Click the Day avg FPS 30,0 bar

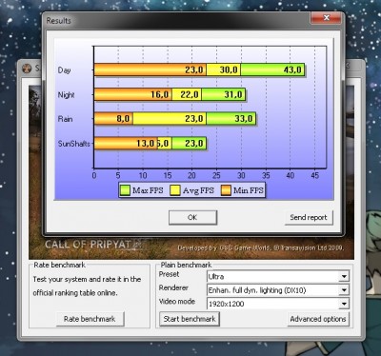[x=224, y=69]
